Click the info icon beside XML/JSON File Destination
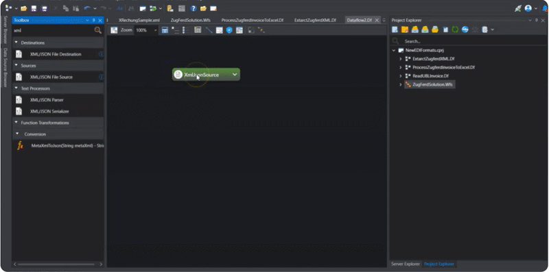This screenshot has height=272, width=549. [101, 54]
